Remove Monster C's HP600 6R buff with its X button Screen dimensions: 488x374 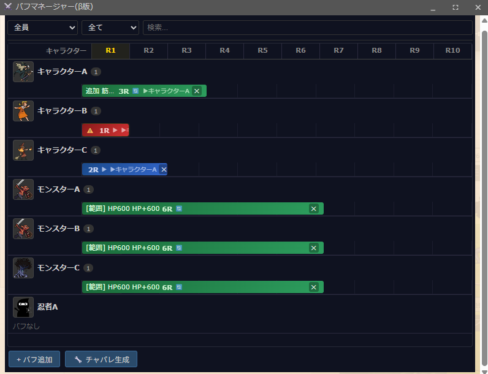(x=313, y=287)
